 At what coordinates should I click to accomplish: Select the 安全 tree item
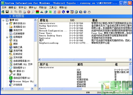16,40
